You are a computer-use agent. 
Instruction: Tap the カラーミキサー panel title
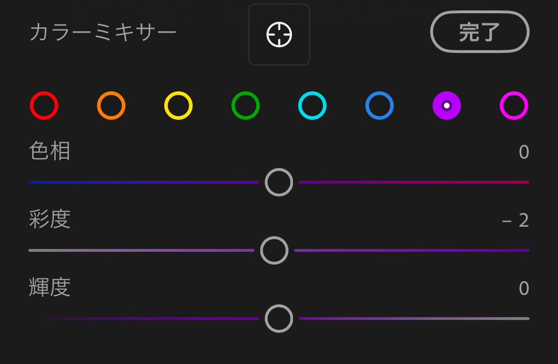click(x=103, y=33)
